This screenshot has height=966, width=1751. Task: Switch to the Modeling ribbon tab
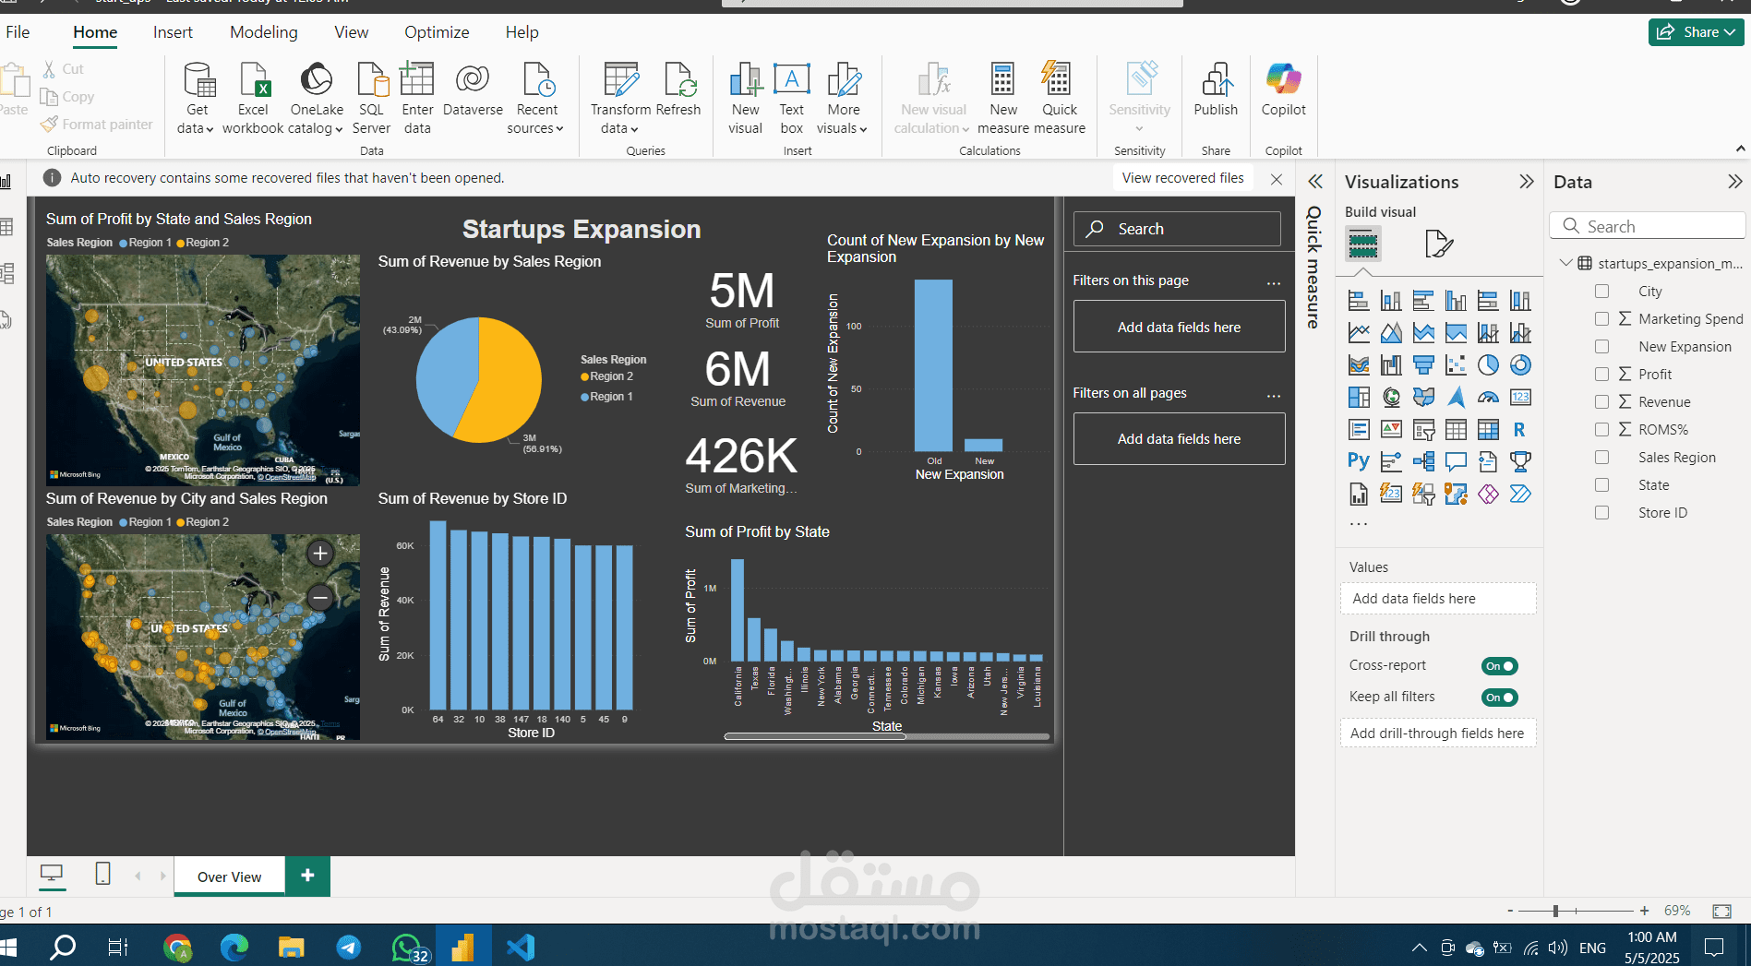264,32
